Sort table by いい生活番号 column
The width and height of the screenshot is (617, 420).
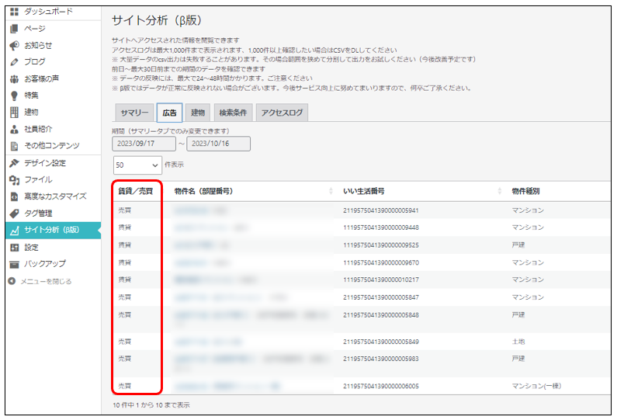click(x=364, y=191)
